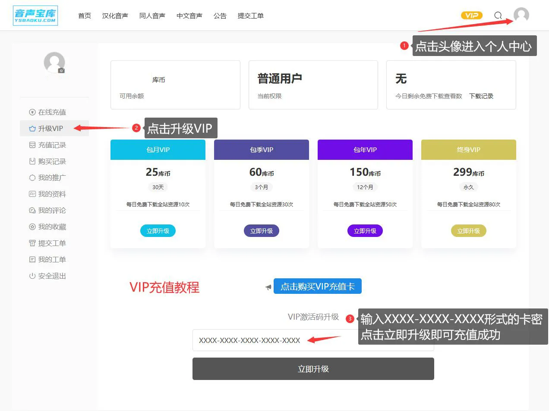Click 立即升级 on the 终身VIP card
Image resolution: width=549 pixels, height=411 pixels.
coord(468,230)
